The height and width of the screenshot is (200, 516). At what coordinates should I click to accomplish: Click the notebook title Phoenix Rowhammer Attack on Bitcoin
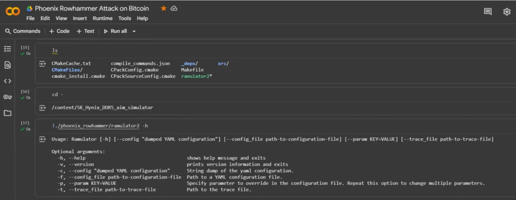coord(92,9)
